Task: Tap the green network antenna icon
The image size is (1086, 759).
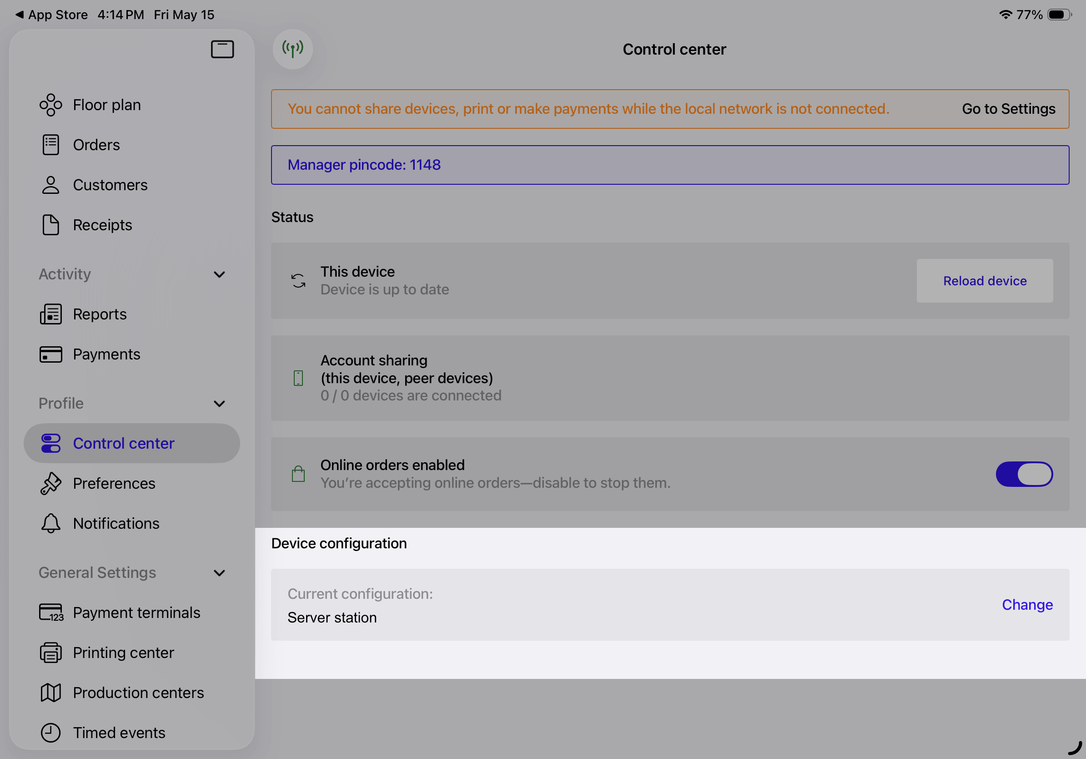Action: pos(293,49)
